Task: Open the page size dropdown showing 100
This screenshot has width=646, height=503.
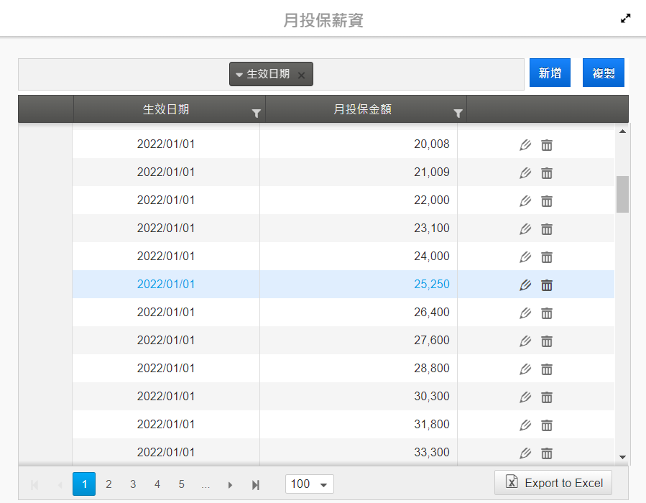Action: click(309, 484)
